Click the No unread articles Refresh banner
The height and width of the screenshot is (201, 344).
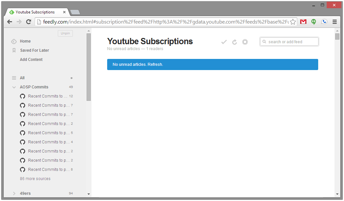coord(212,64)
